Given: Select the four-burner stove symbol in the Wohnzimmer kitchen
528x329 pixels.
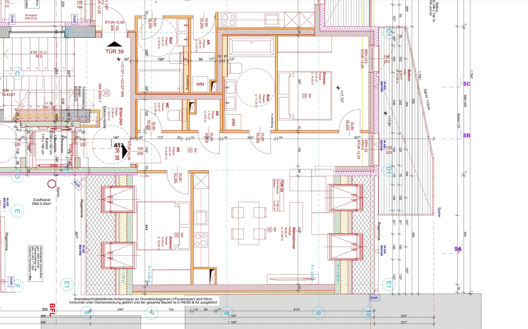Looking at the screenshot, I should coord(201,239).
